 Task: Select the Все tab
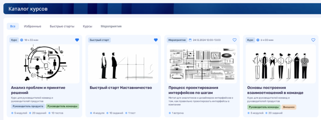13,26
